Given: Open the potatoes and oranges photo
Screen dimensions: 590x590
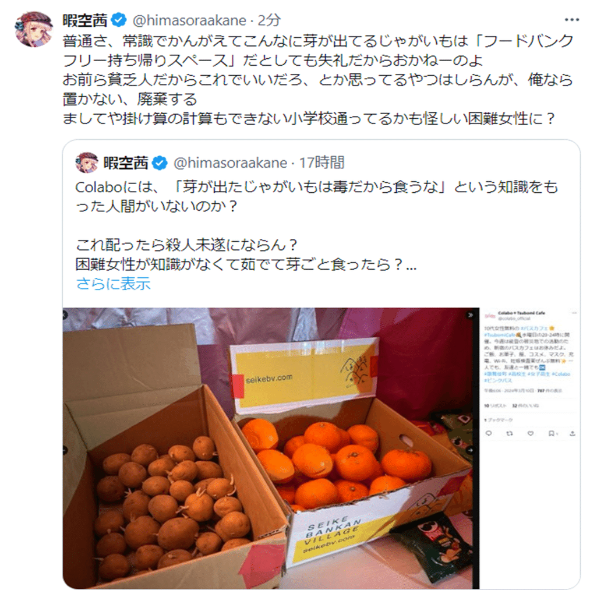Looking at the screenshot, I should (x=271, y=448).
